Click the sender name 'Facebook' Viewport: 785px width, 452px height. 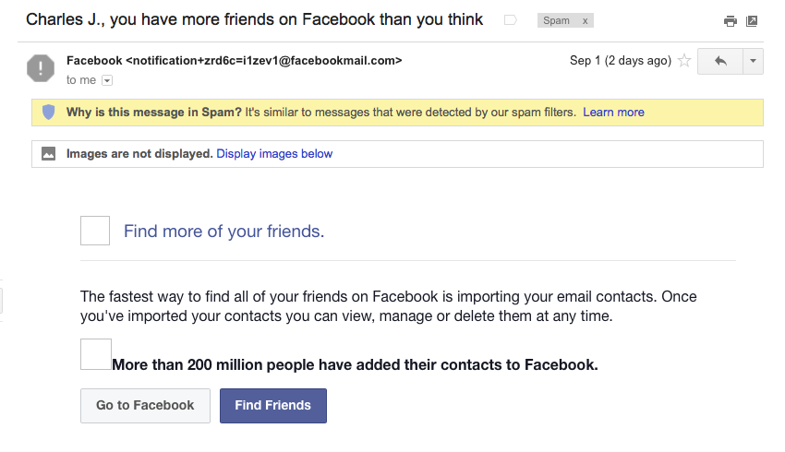pyautogui.click(x=93, y=61)
